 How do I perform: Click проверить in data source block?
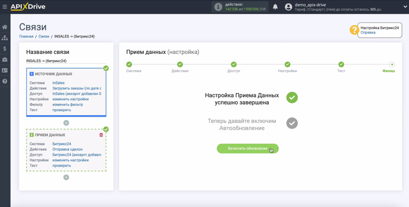coord(62,110)
